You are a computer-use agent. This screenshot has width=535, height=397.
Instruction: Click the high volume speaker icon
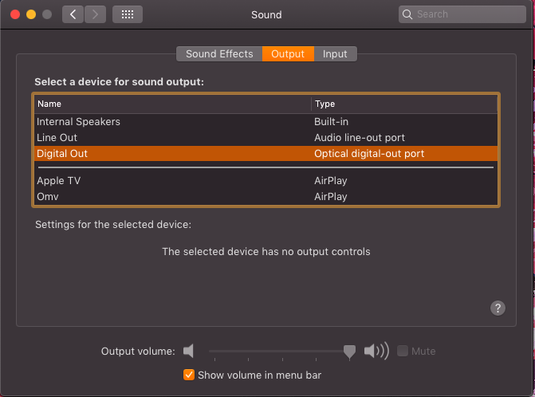coord(376,351)
